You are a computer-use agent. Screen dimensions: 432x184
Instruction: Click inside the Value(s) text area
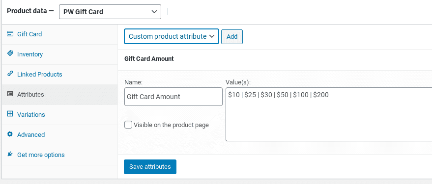point(329,114)
